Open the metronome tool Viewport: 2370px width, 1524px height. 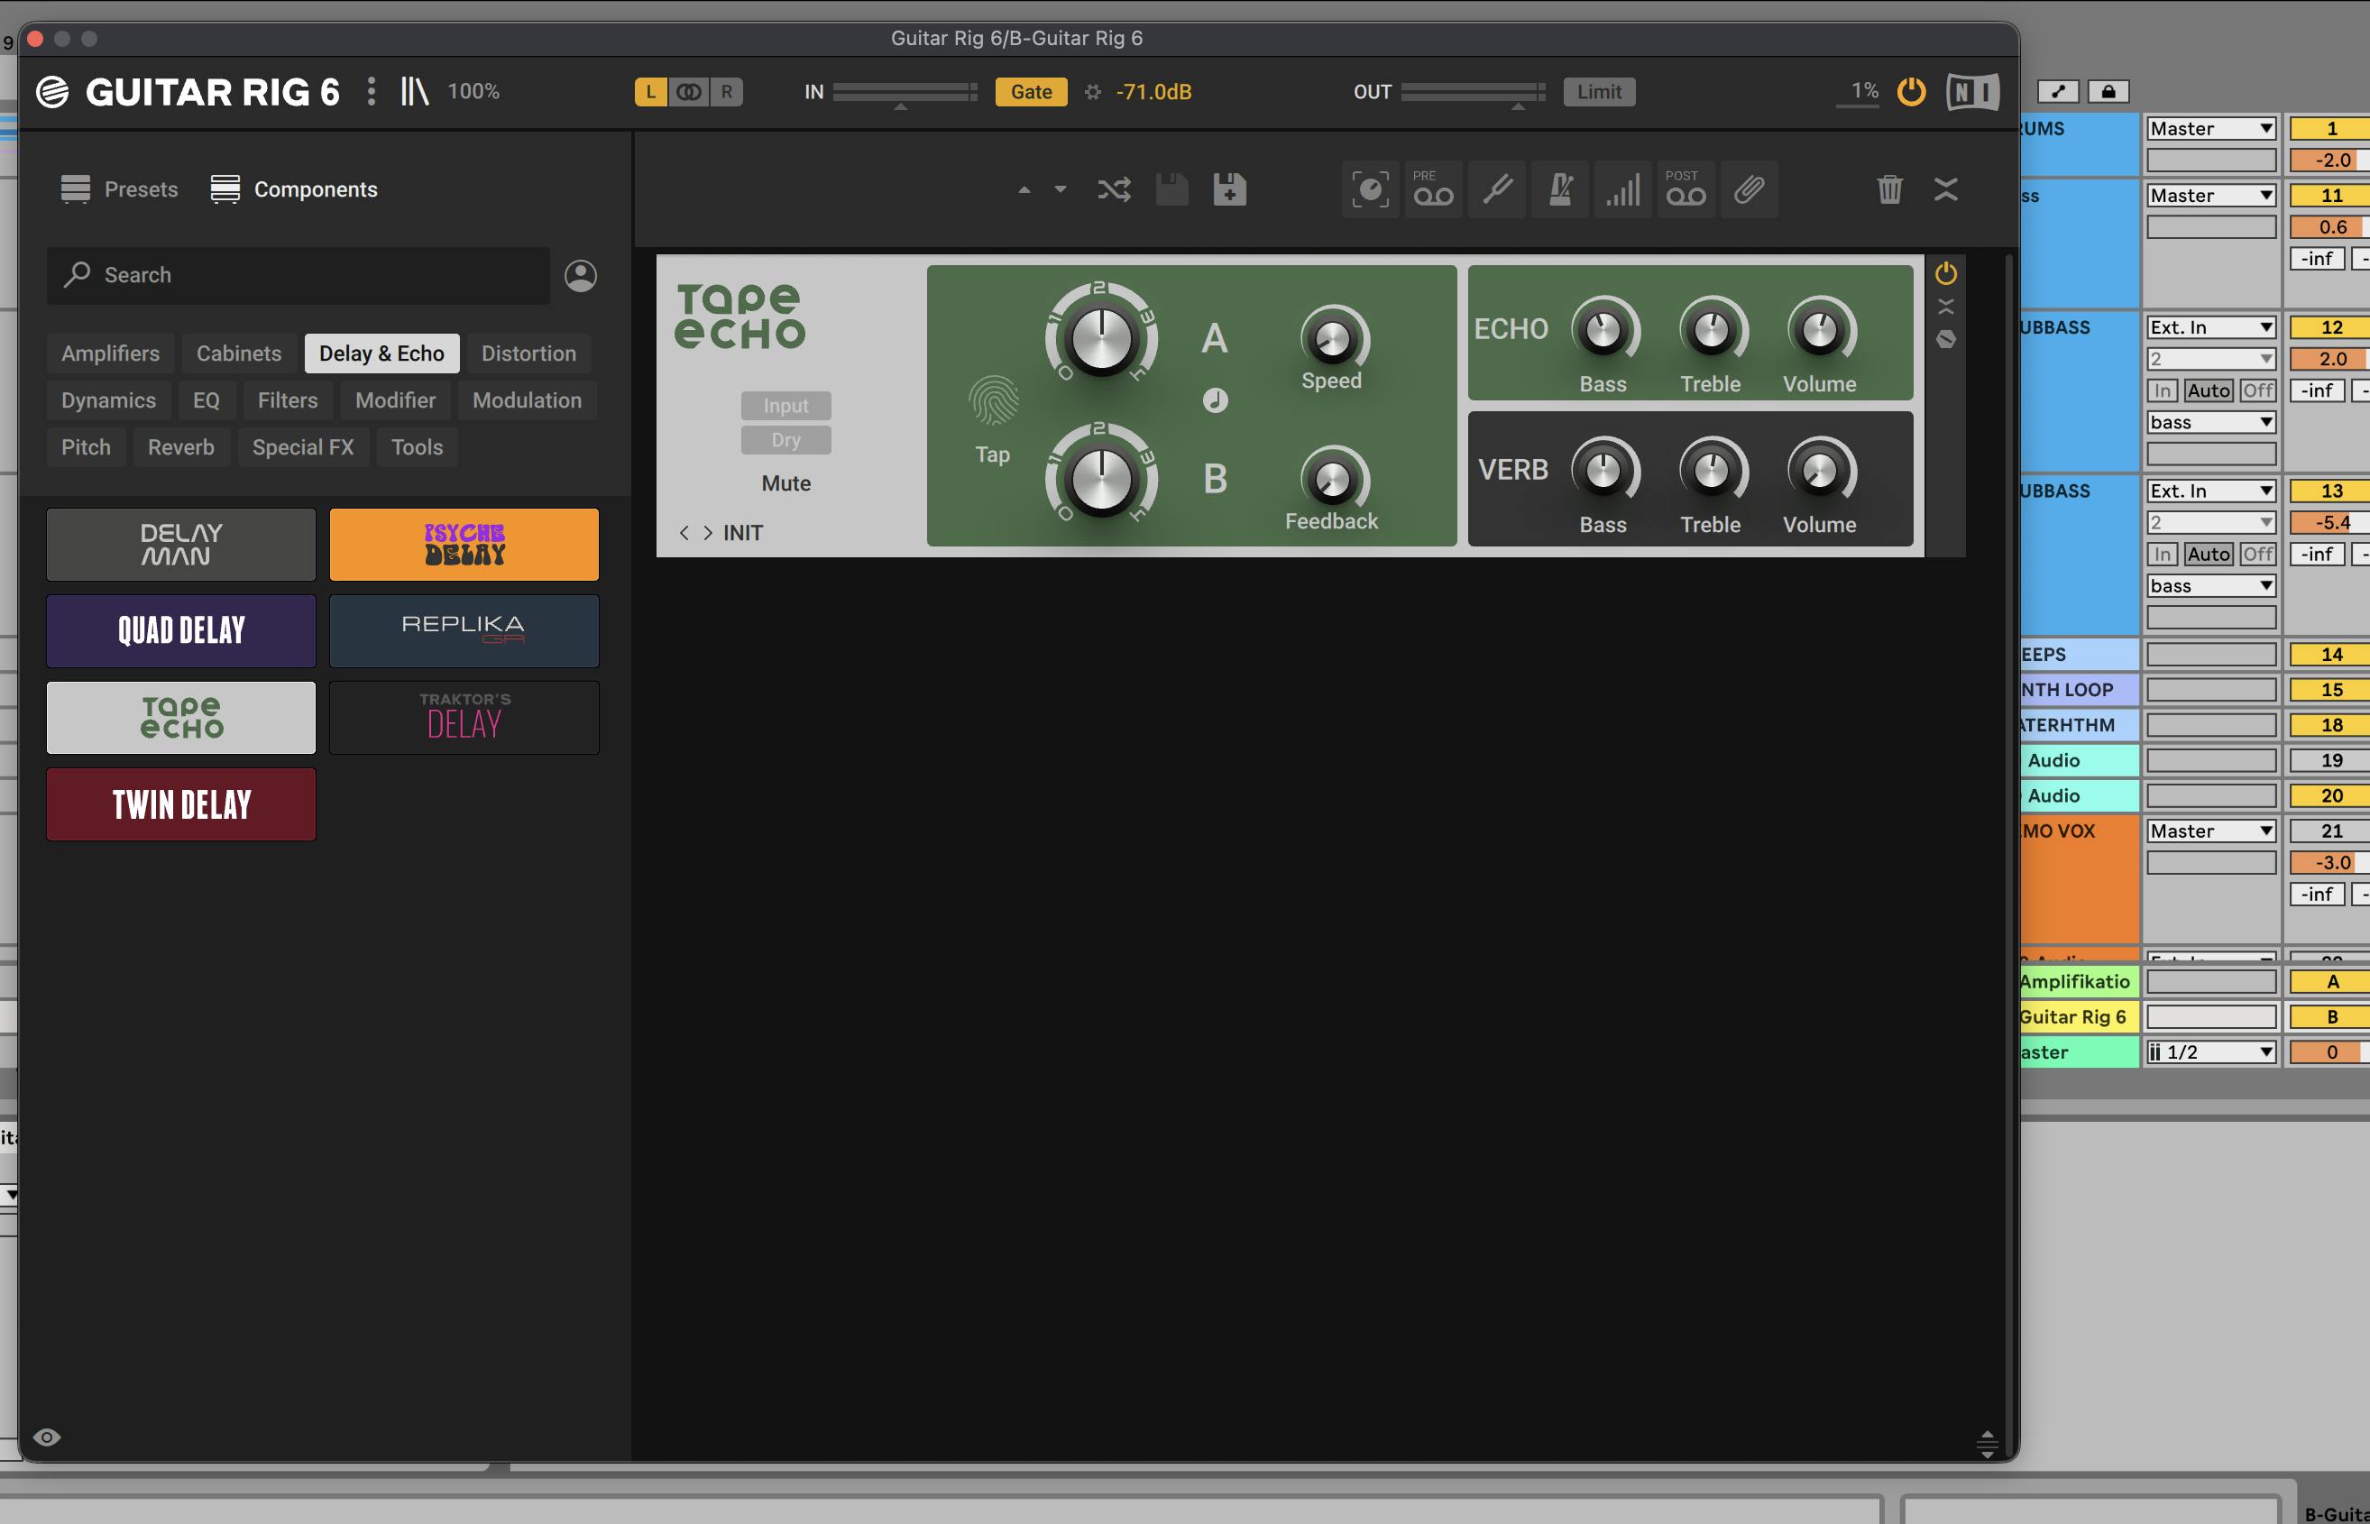(1559, 189)
